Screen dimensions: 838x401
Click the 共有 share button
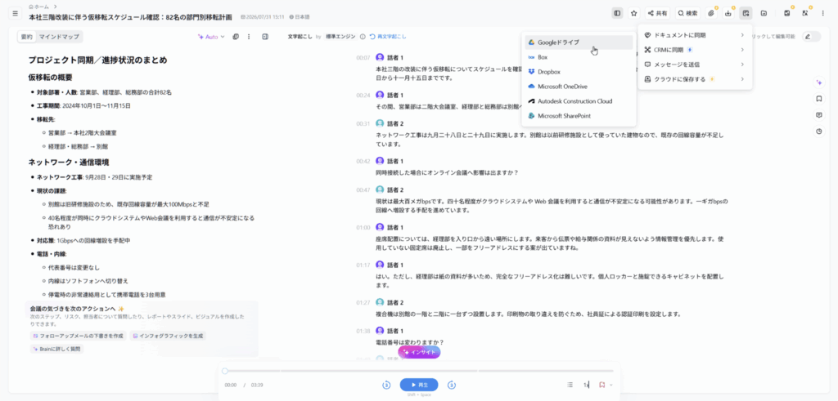tap(657, 13)
